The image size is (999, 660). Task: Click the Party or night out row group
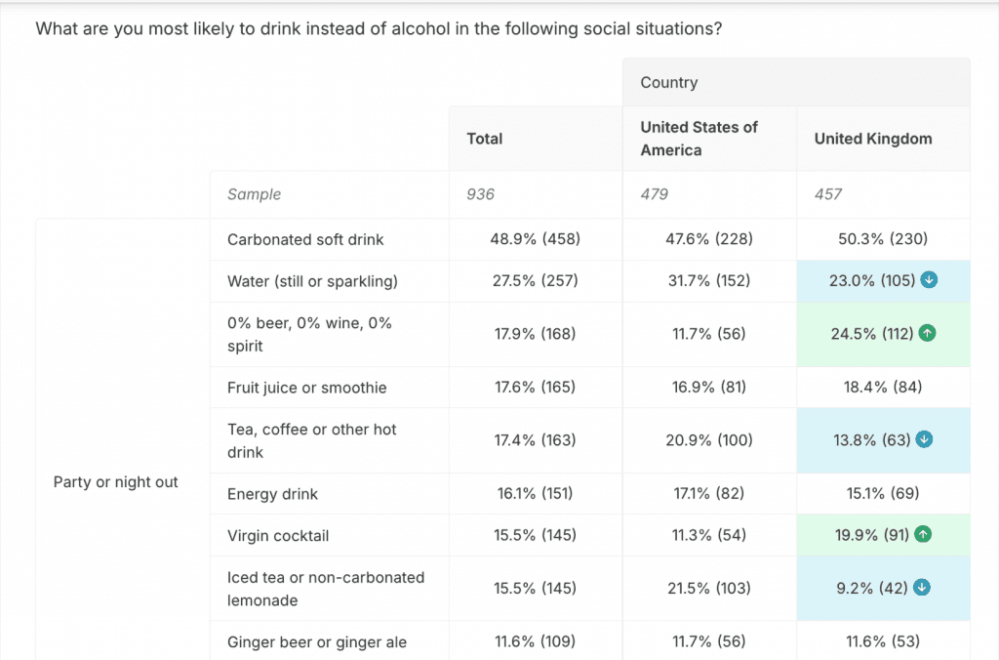(116, 482)
